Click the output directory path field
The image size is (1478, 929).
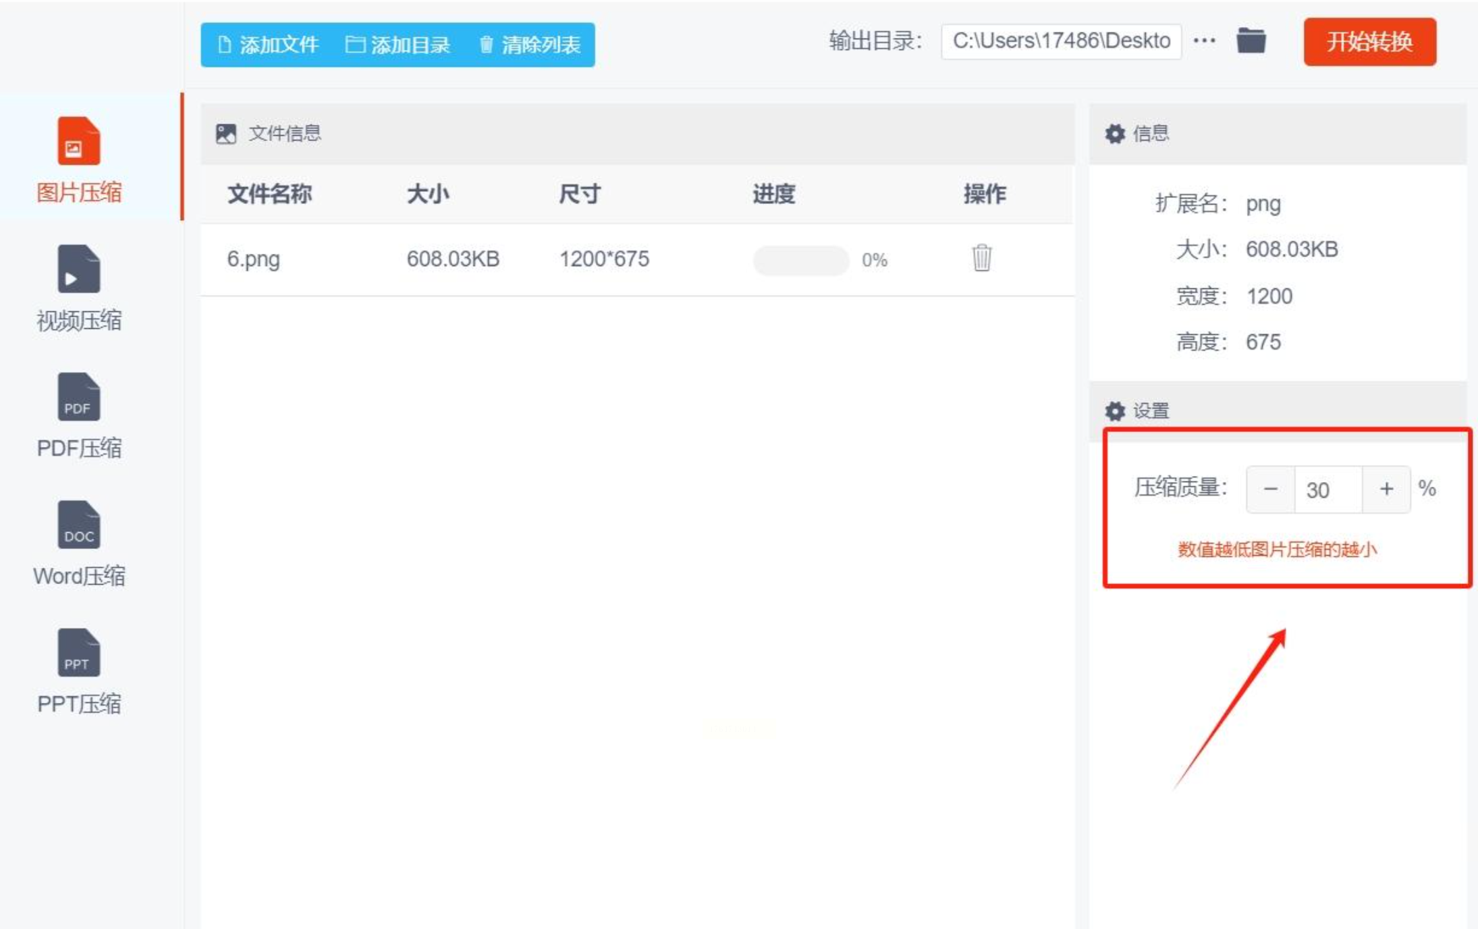[1060, 41]
